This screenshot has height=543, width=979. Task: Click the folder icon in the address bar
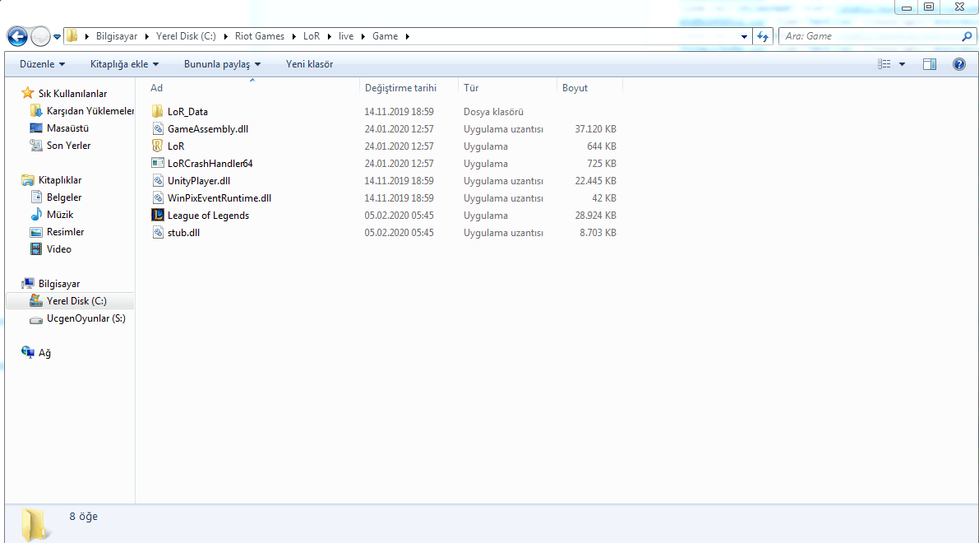coord(72,35)
